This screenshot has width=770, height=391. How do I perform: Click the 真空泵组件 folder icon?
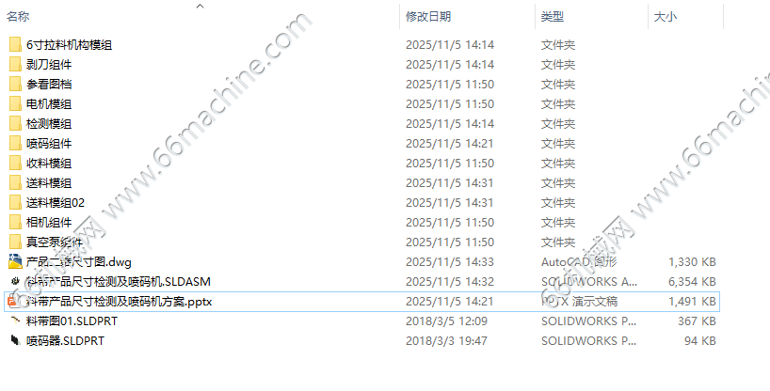coord(15,242)
